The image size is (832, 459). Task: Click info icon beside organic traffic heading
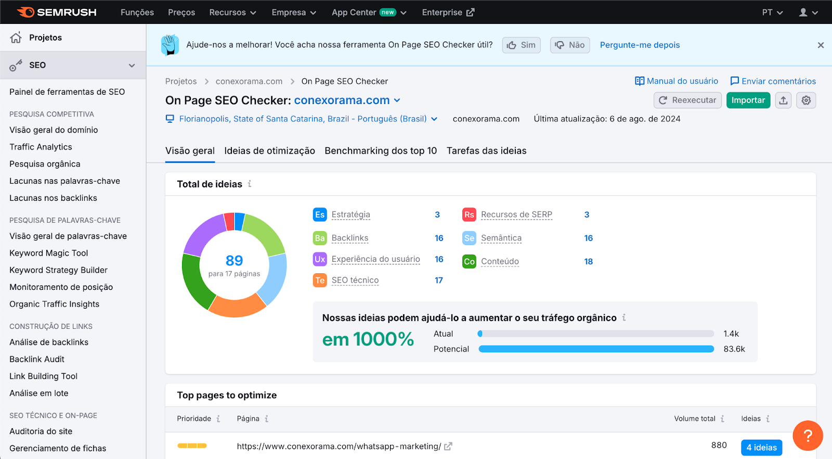click(x=624, y=317)
